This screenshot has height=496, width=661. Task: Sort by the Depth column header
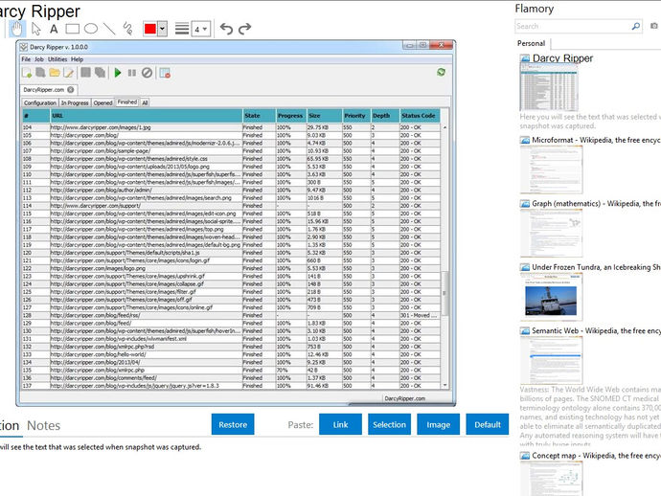coord(385,116)
